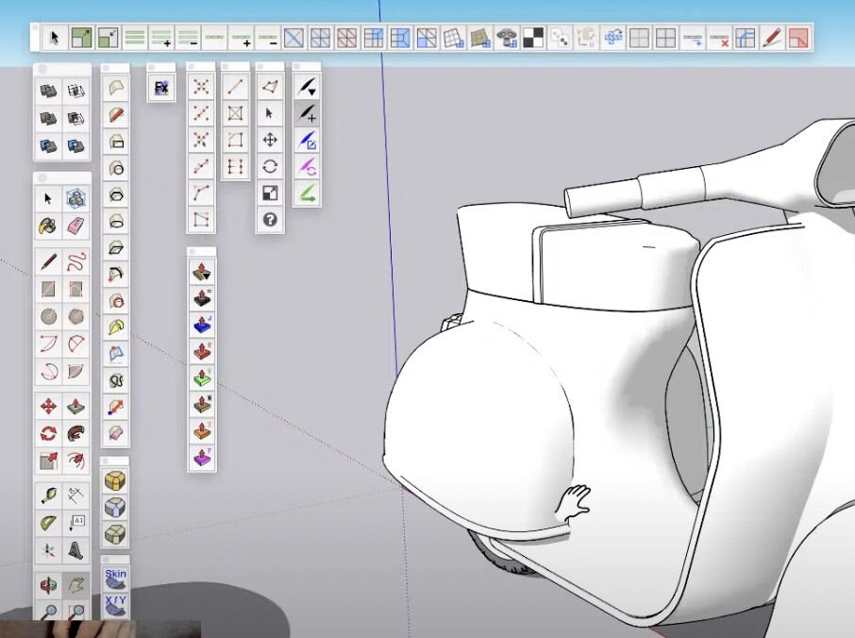855x638 pixels.
Task: Select the Pan hand tool
Action: (x=75, y=585)
